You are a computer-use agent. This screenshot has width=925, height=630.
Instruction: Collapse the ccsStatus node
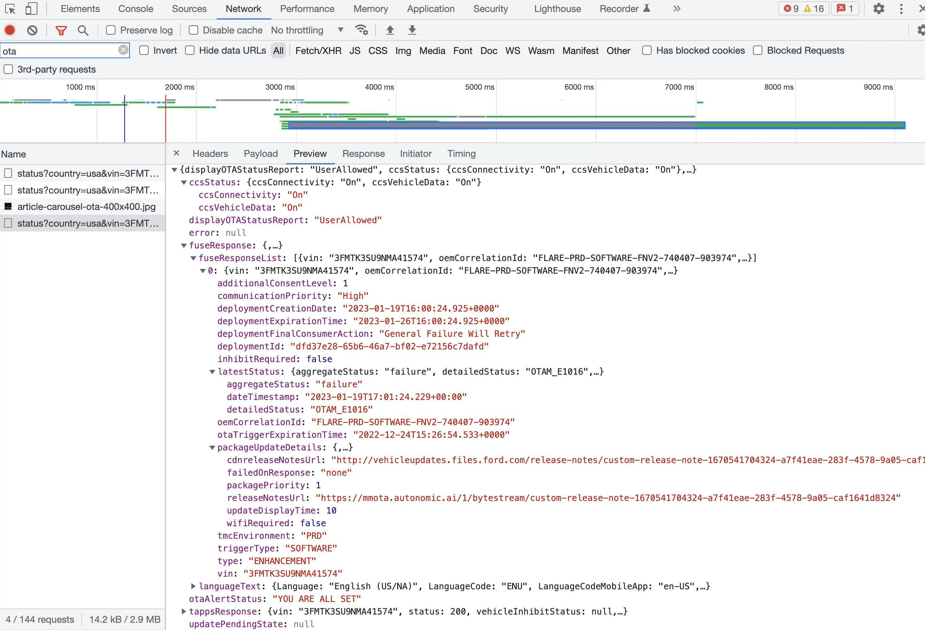184,183
